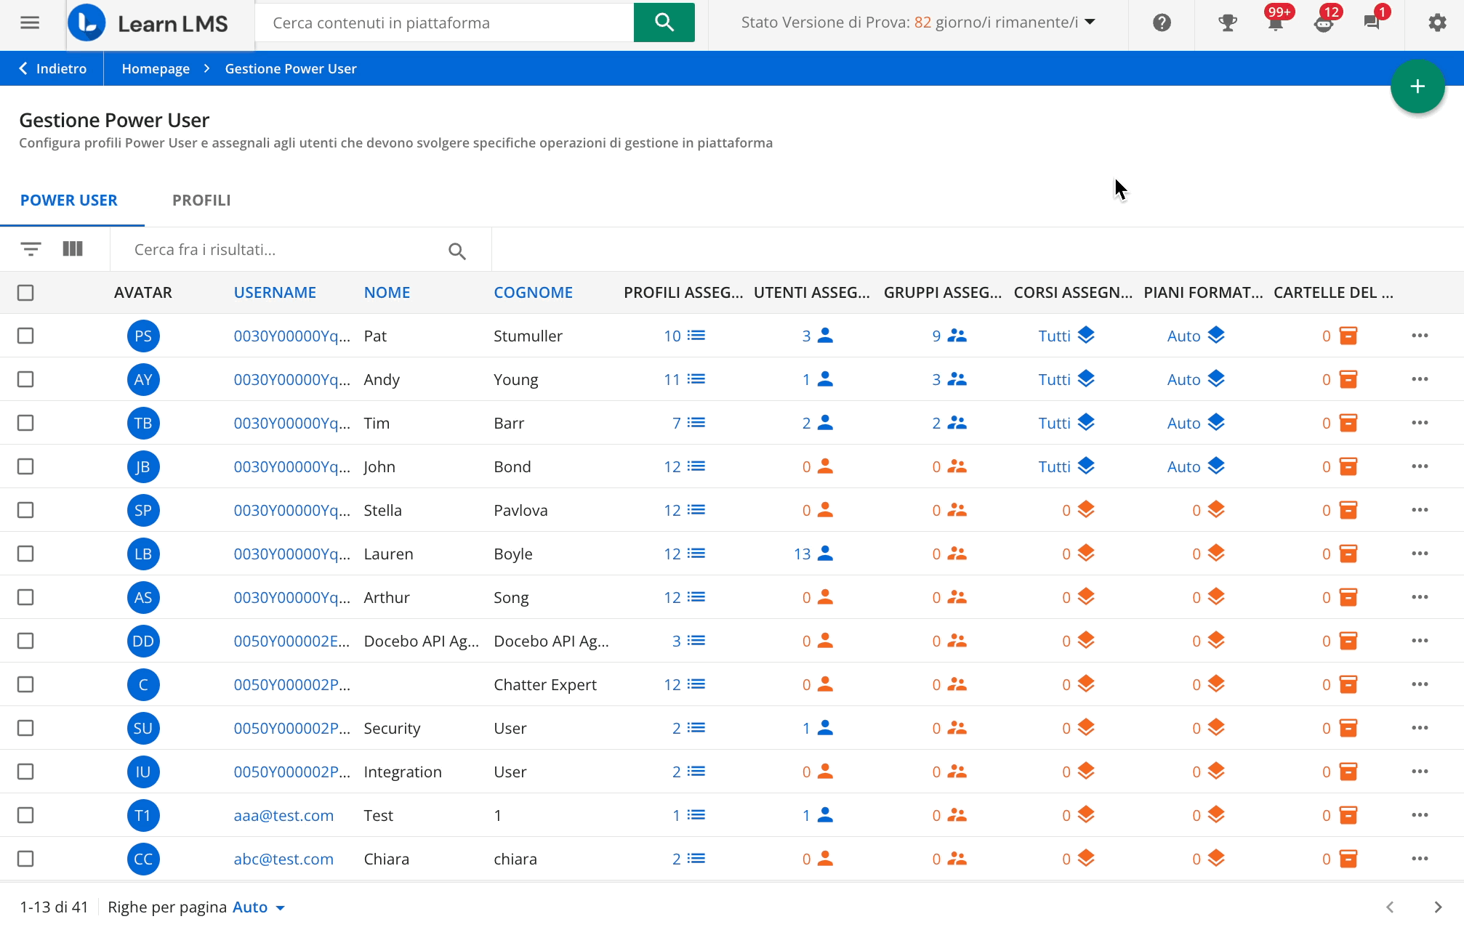The image size is (1464, 927).
Task: Switch to the Power User tab
Action: [69, 201]
